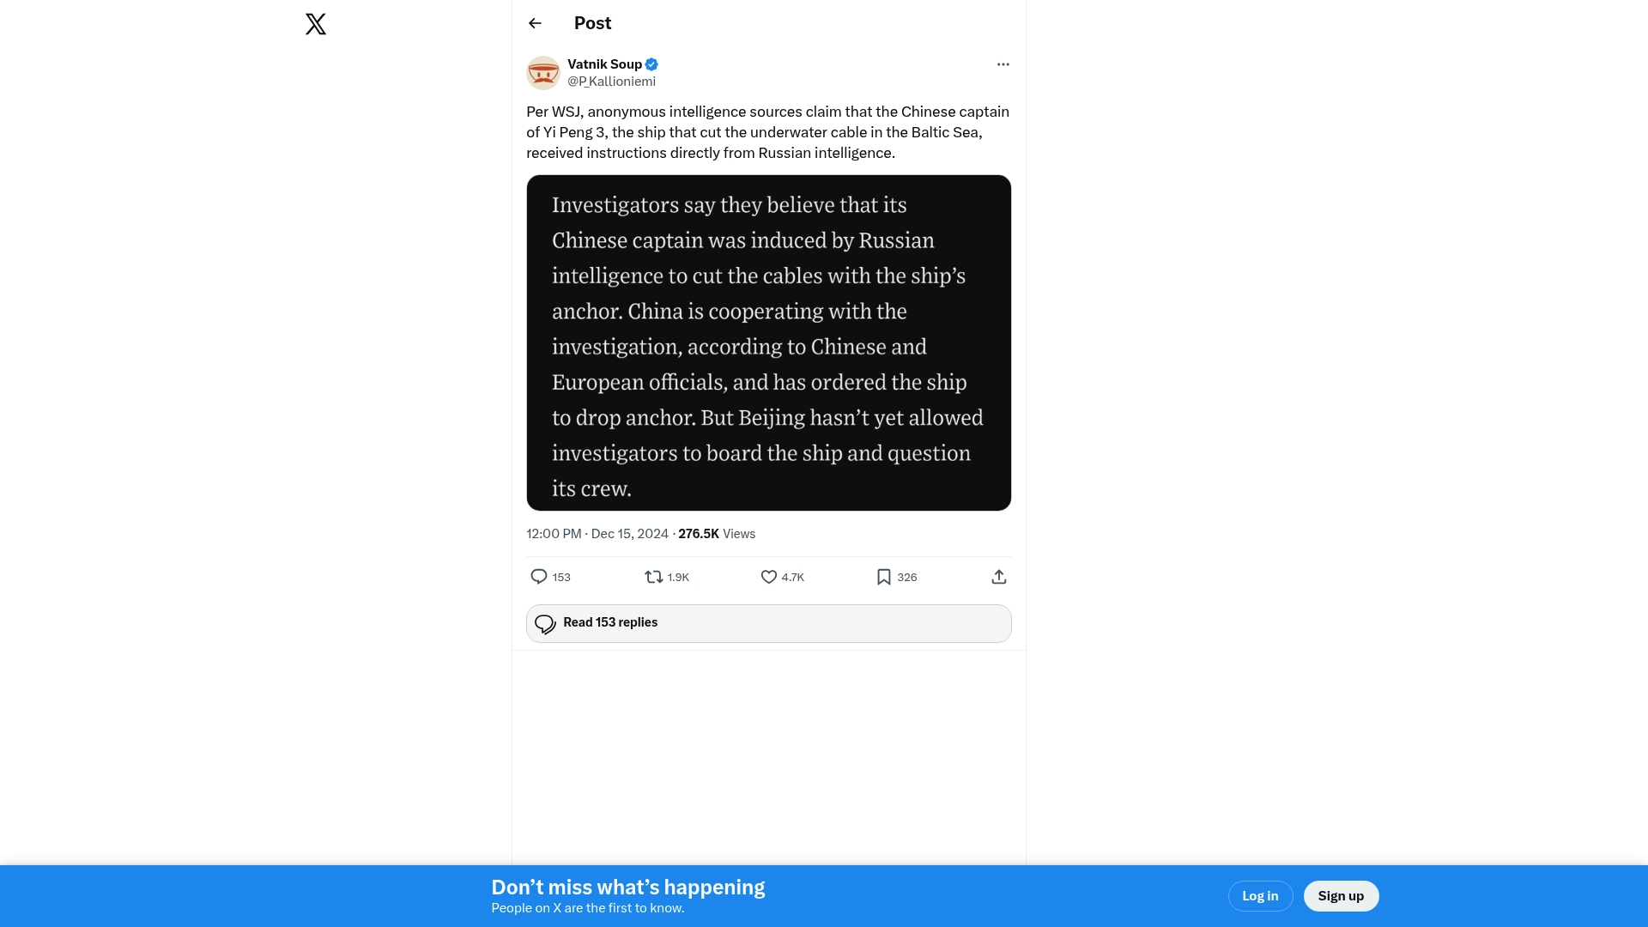Open the WSJ article excerpt image
This screenshot has height=927, width=1648.
(769, 342)
